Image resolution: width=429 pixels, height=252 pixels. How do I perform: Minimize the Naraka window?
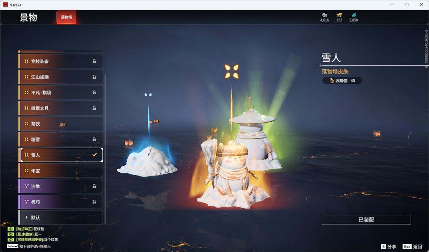click(393, 5)
